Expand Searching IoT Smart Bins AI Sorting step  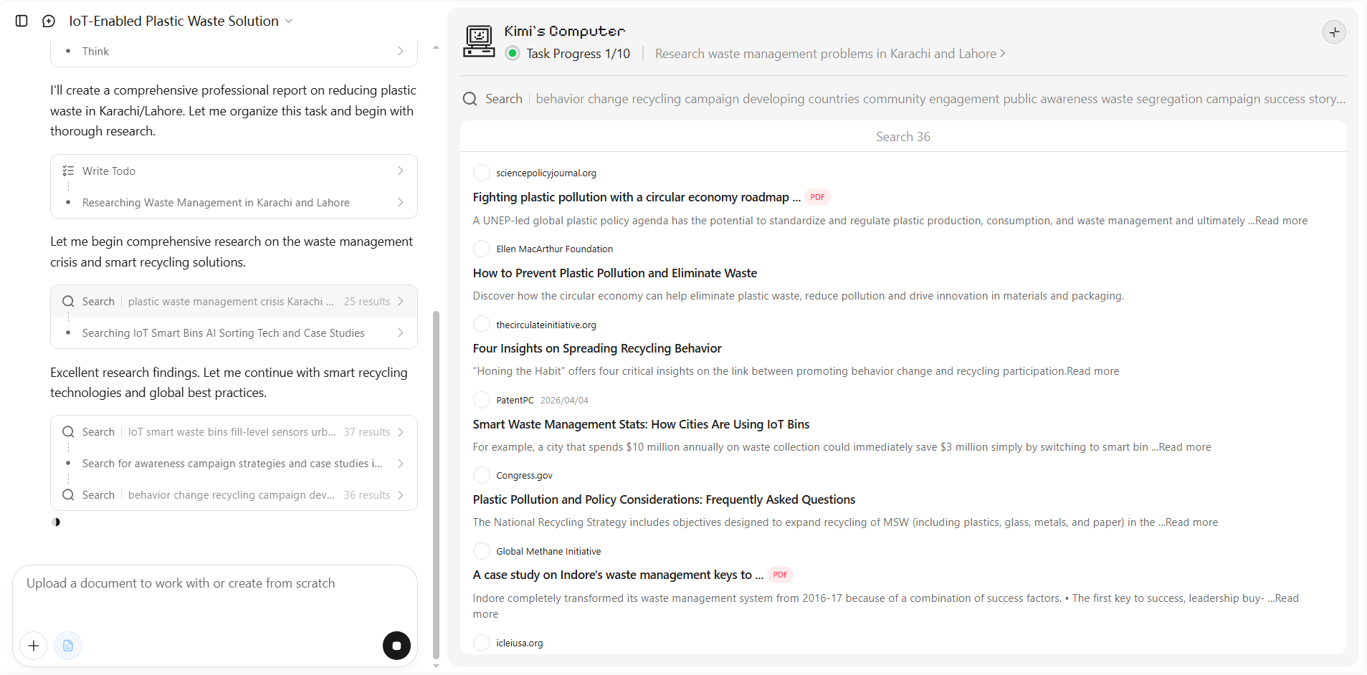[234, 333]
